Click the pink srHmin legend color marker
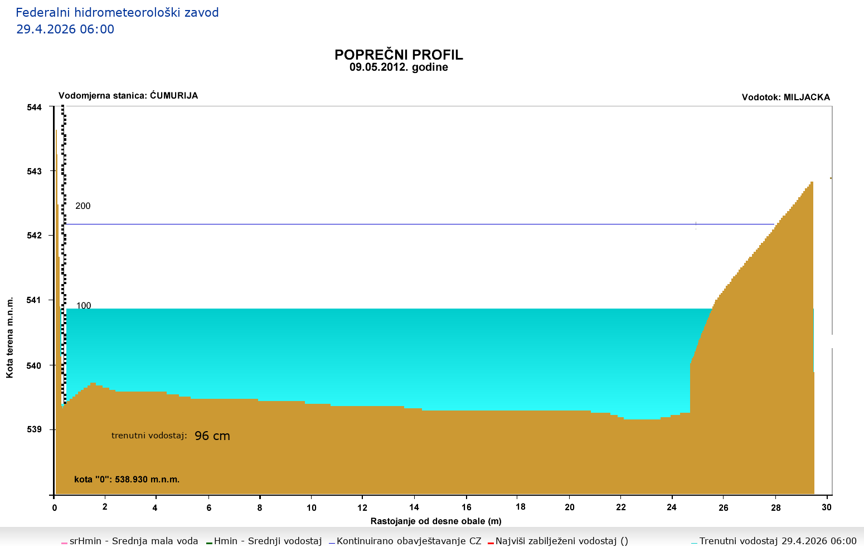Screen dimensions: 864x557 pyautogui.click(x=64, y=543)
